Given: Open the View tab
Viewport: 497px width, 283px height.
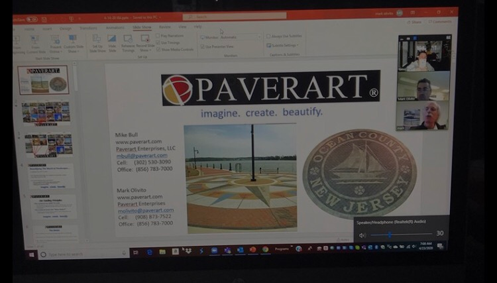Looking at the screenshot, I should pos(182,27).
